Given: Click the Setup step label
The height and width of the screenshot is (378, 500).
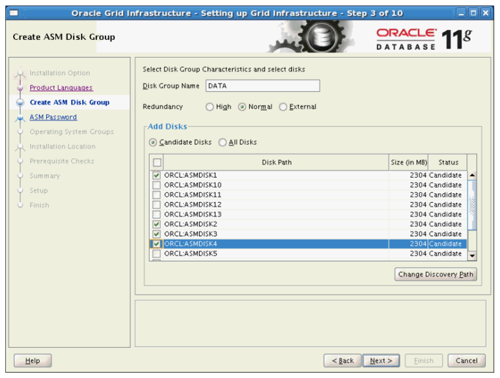Looking at the screenshot, I should [39, 190].
